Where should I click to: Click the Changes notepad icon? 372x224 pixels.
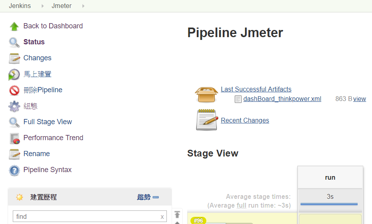click(14, 58)
